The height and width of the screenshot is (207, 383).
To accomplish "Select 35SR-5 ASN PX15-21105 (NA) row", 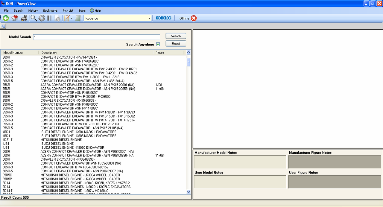I will click(x=93, y=128).
